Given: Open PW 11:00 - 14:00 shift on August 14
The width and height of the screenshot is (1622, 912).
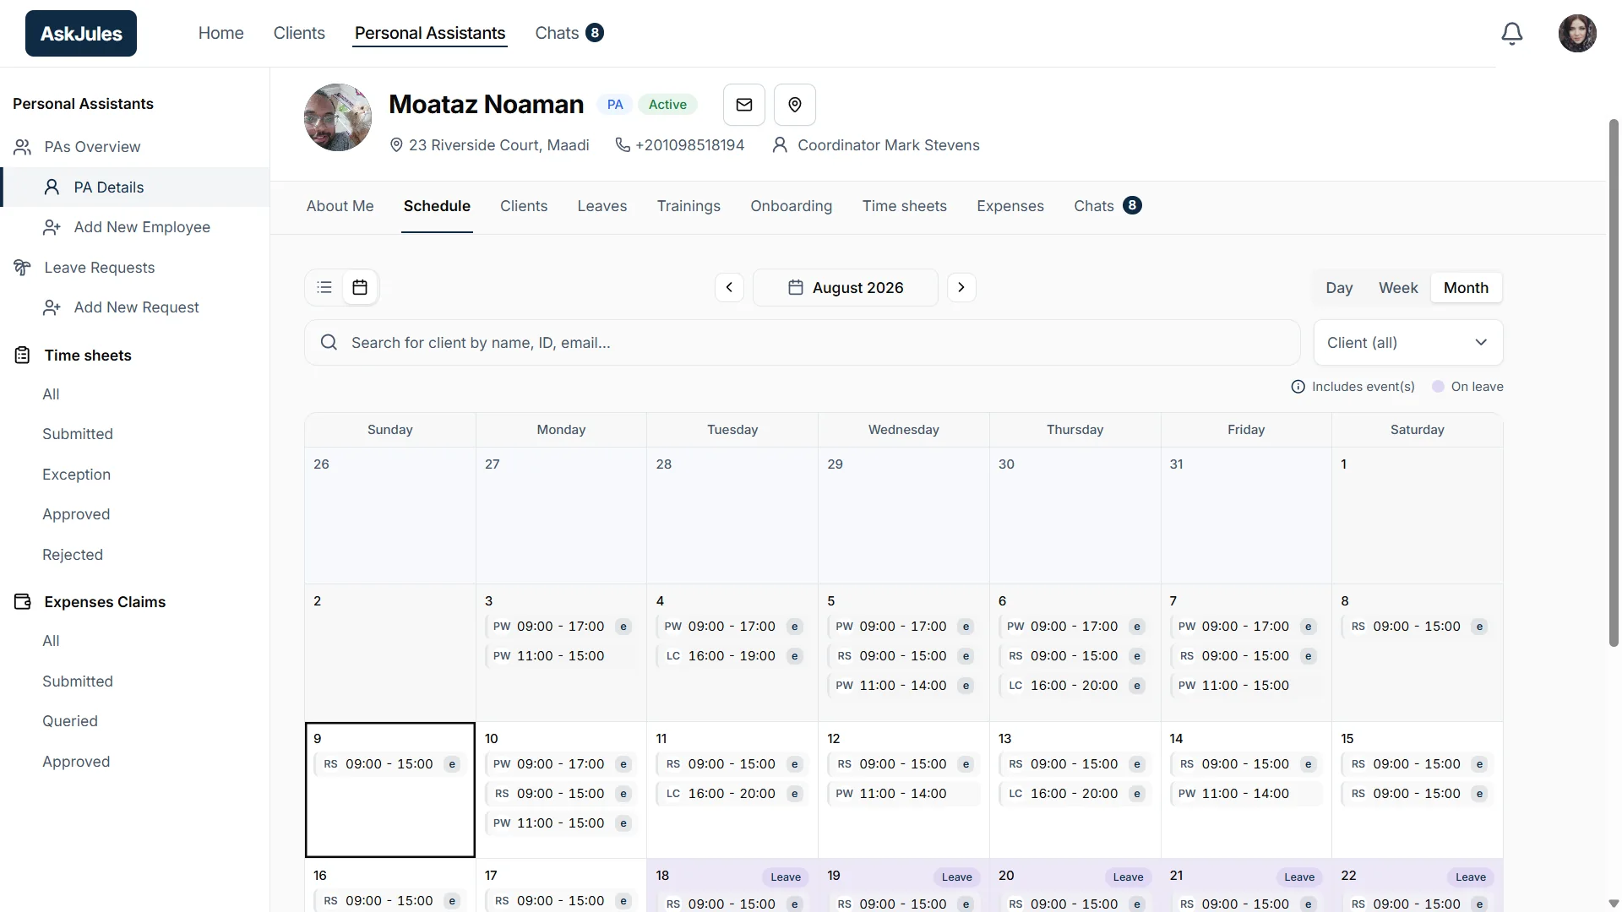Looking at the screenshot, I should click(x=1245, y=794).
